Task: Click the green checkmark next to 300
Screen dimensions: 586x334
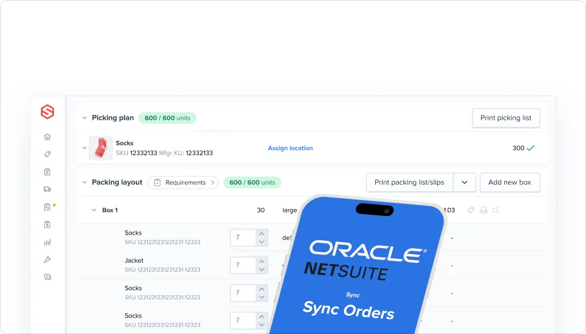Action: pyautogui.click(x=530, y=148)
